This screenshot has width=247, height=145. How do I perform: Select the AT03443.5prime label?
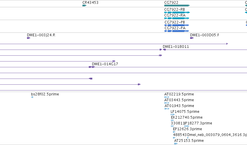pos(179,100)
